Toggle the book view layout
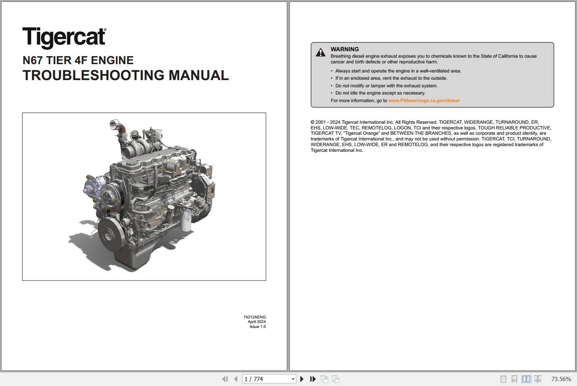577x386 pixels. [x=538, y=379]
